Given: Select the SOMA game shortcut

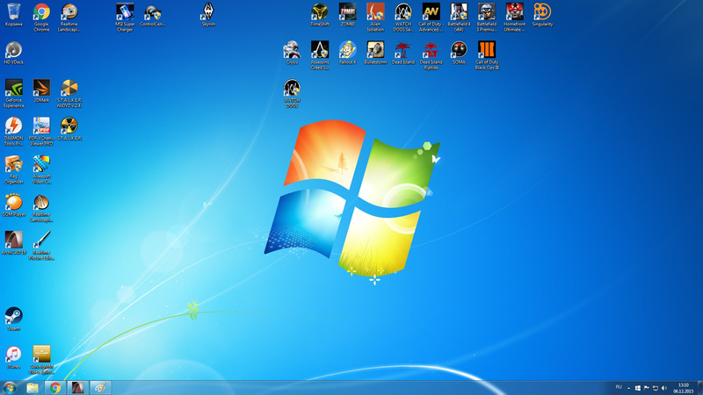Looking at the screenshot, I should (459, 50).
